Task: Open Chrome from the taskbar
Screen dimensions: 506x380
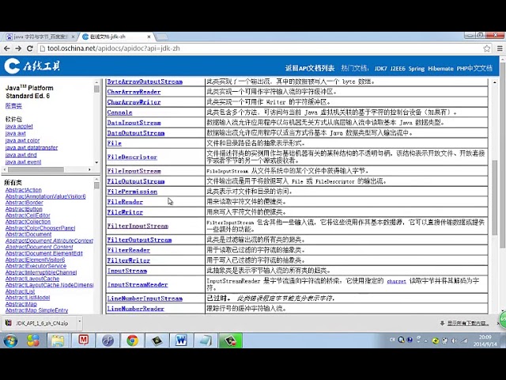Action: point(132,340)
